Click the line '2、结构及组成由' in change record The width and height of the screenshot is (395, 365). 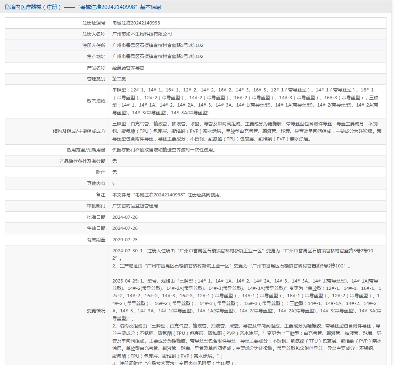click(x=247, y=341)
